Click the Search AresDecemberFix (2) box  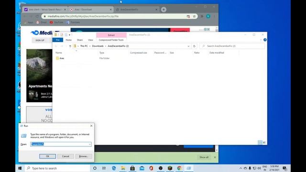click(x=232, y=46)
